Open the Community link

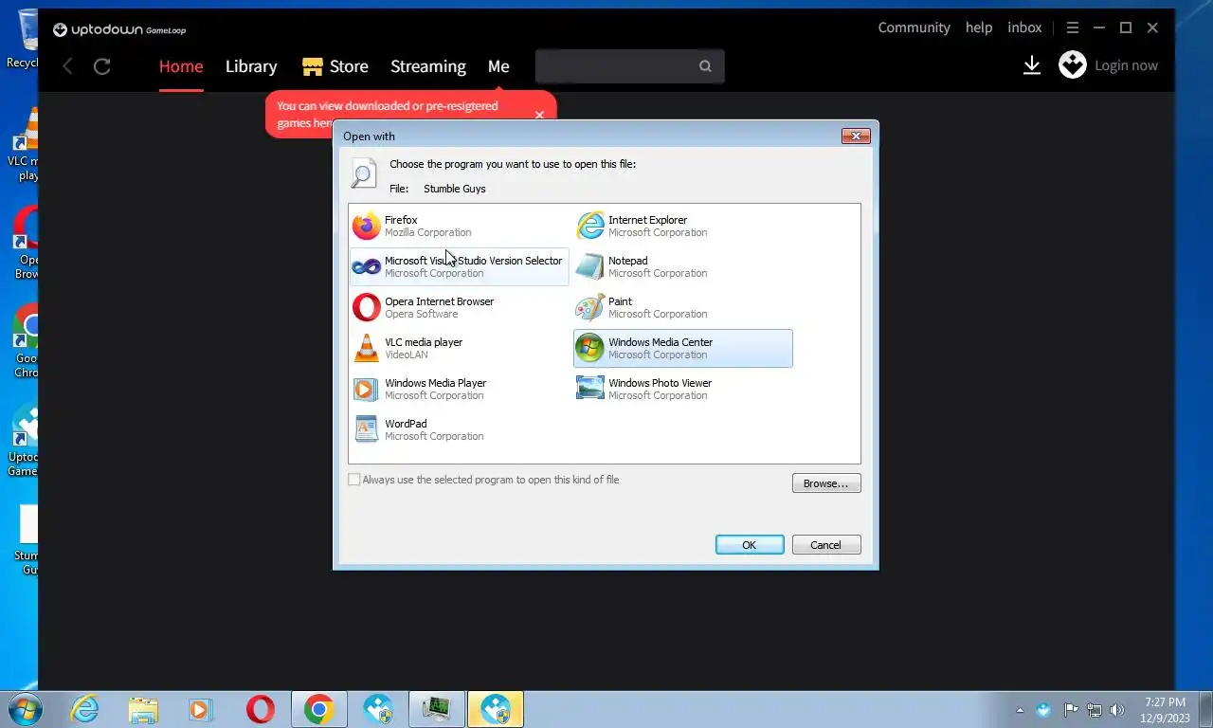pos(914,27)
